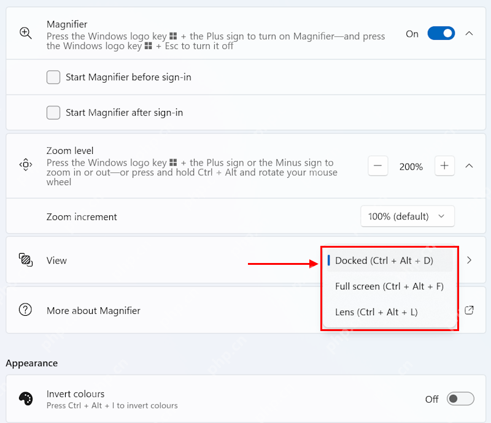Choose Full screen (Ctrl + Alt + F) option

coord(389,286)
